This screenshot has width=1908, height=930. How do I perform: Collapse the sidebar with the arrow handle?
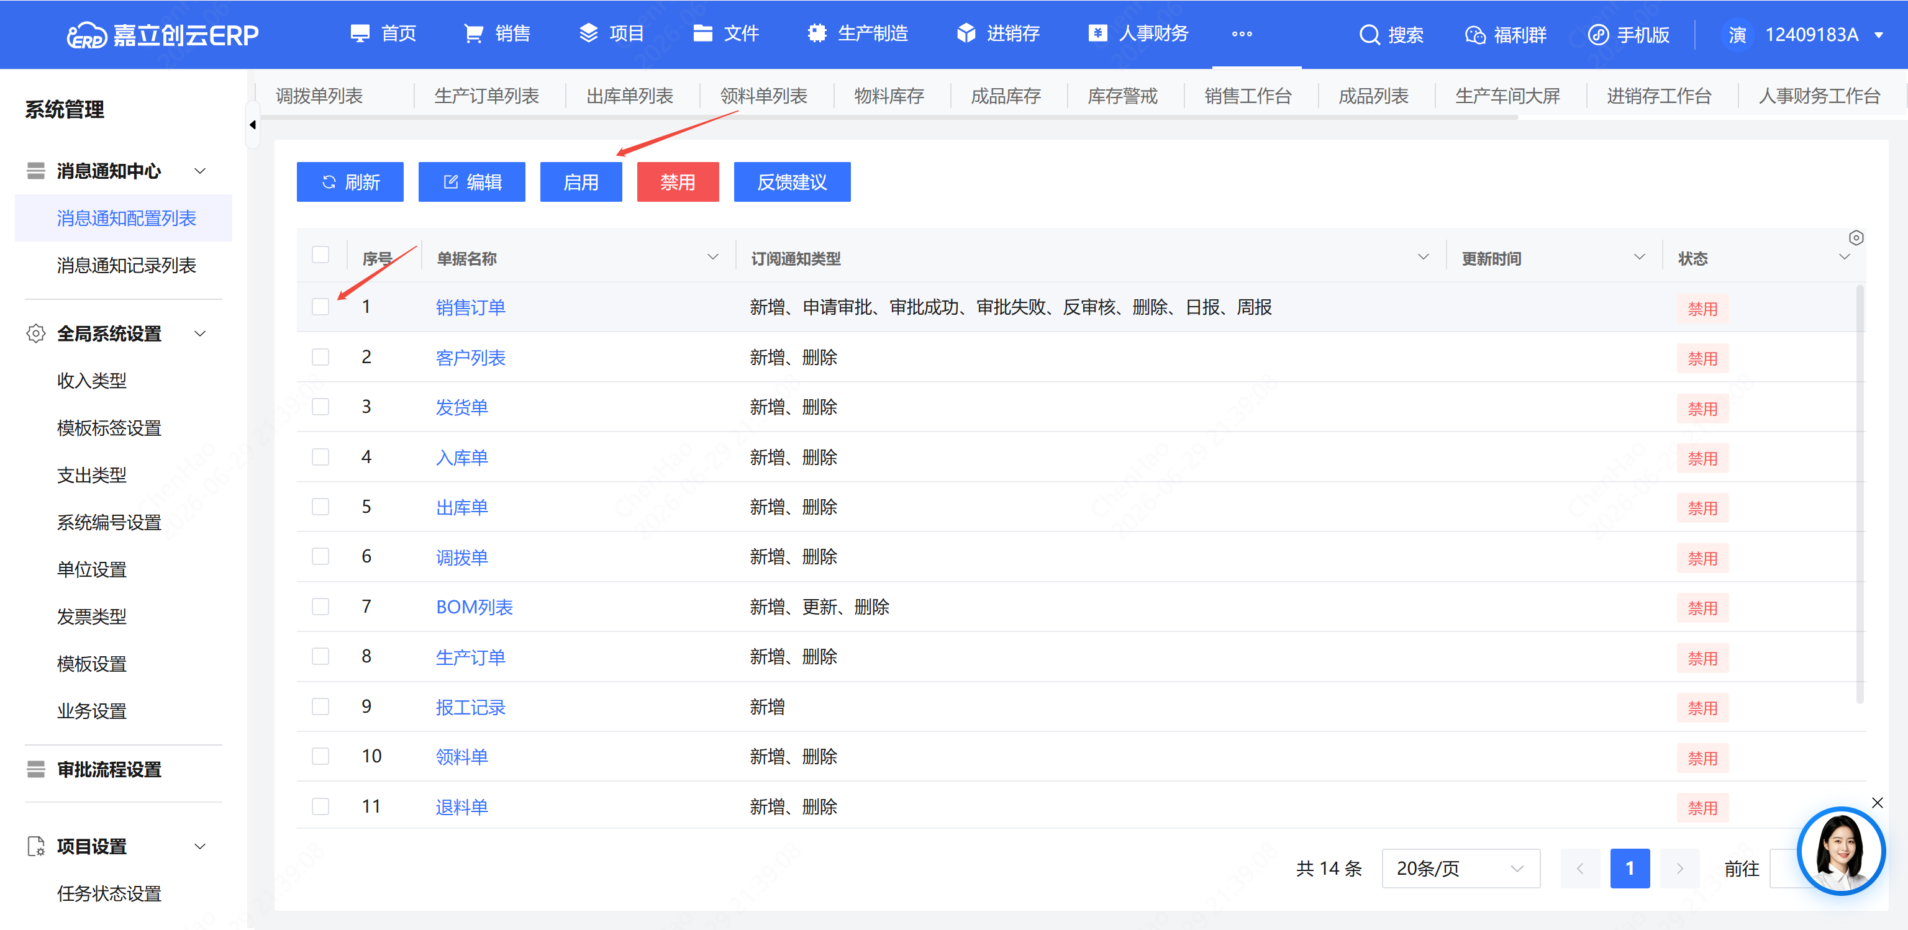[253, 125]
